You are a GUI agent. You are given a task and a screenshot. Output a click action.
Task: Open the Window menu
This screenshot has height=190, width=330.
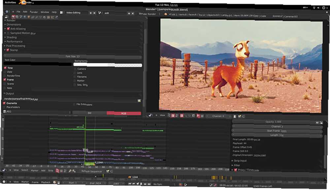point(45,12)
